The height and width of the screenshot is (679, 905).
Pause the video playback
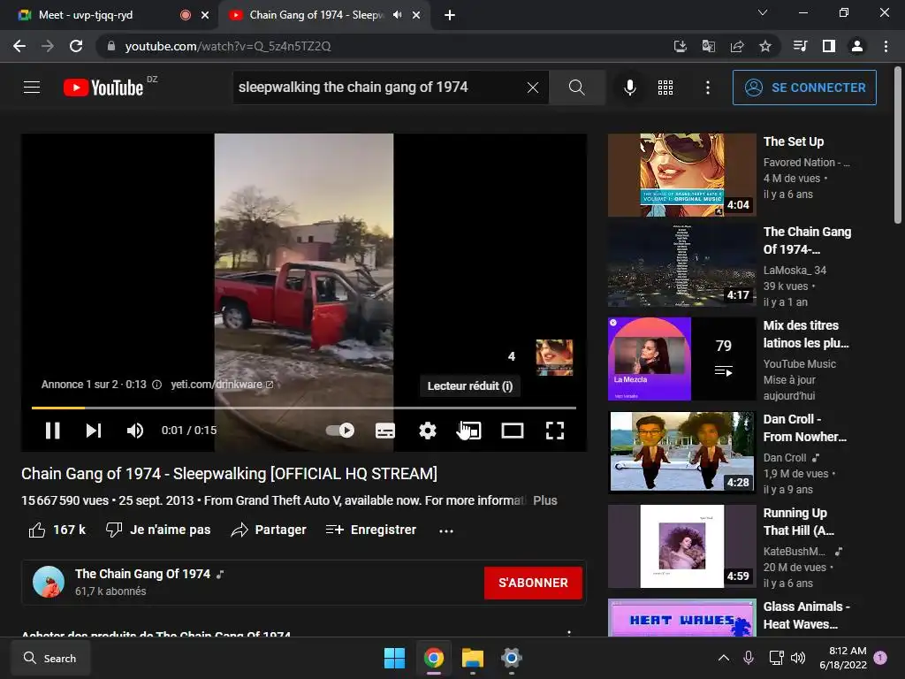(52, 431)
